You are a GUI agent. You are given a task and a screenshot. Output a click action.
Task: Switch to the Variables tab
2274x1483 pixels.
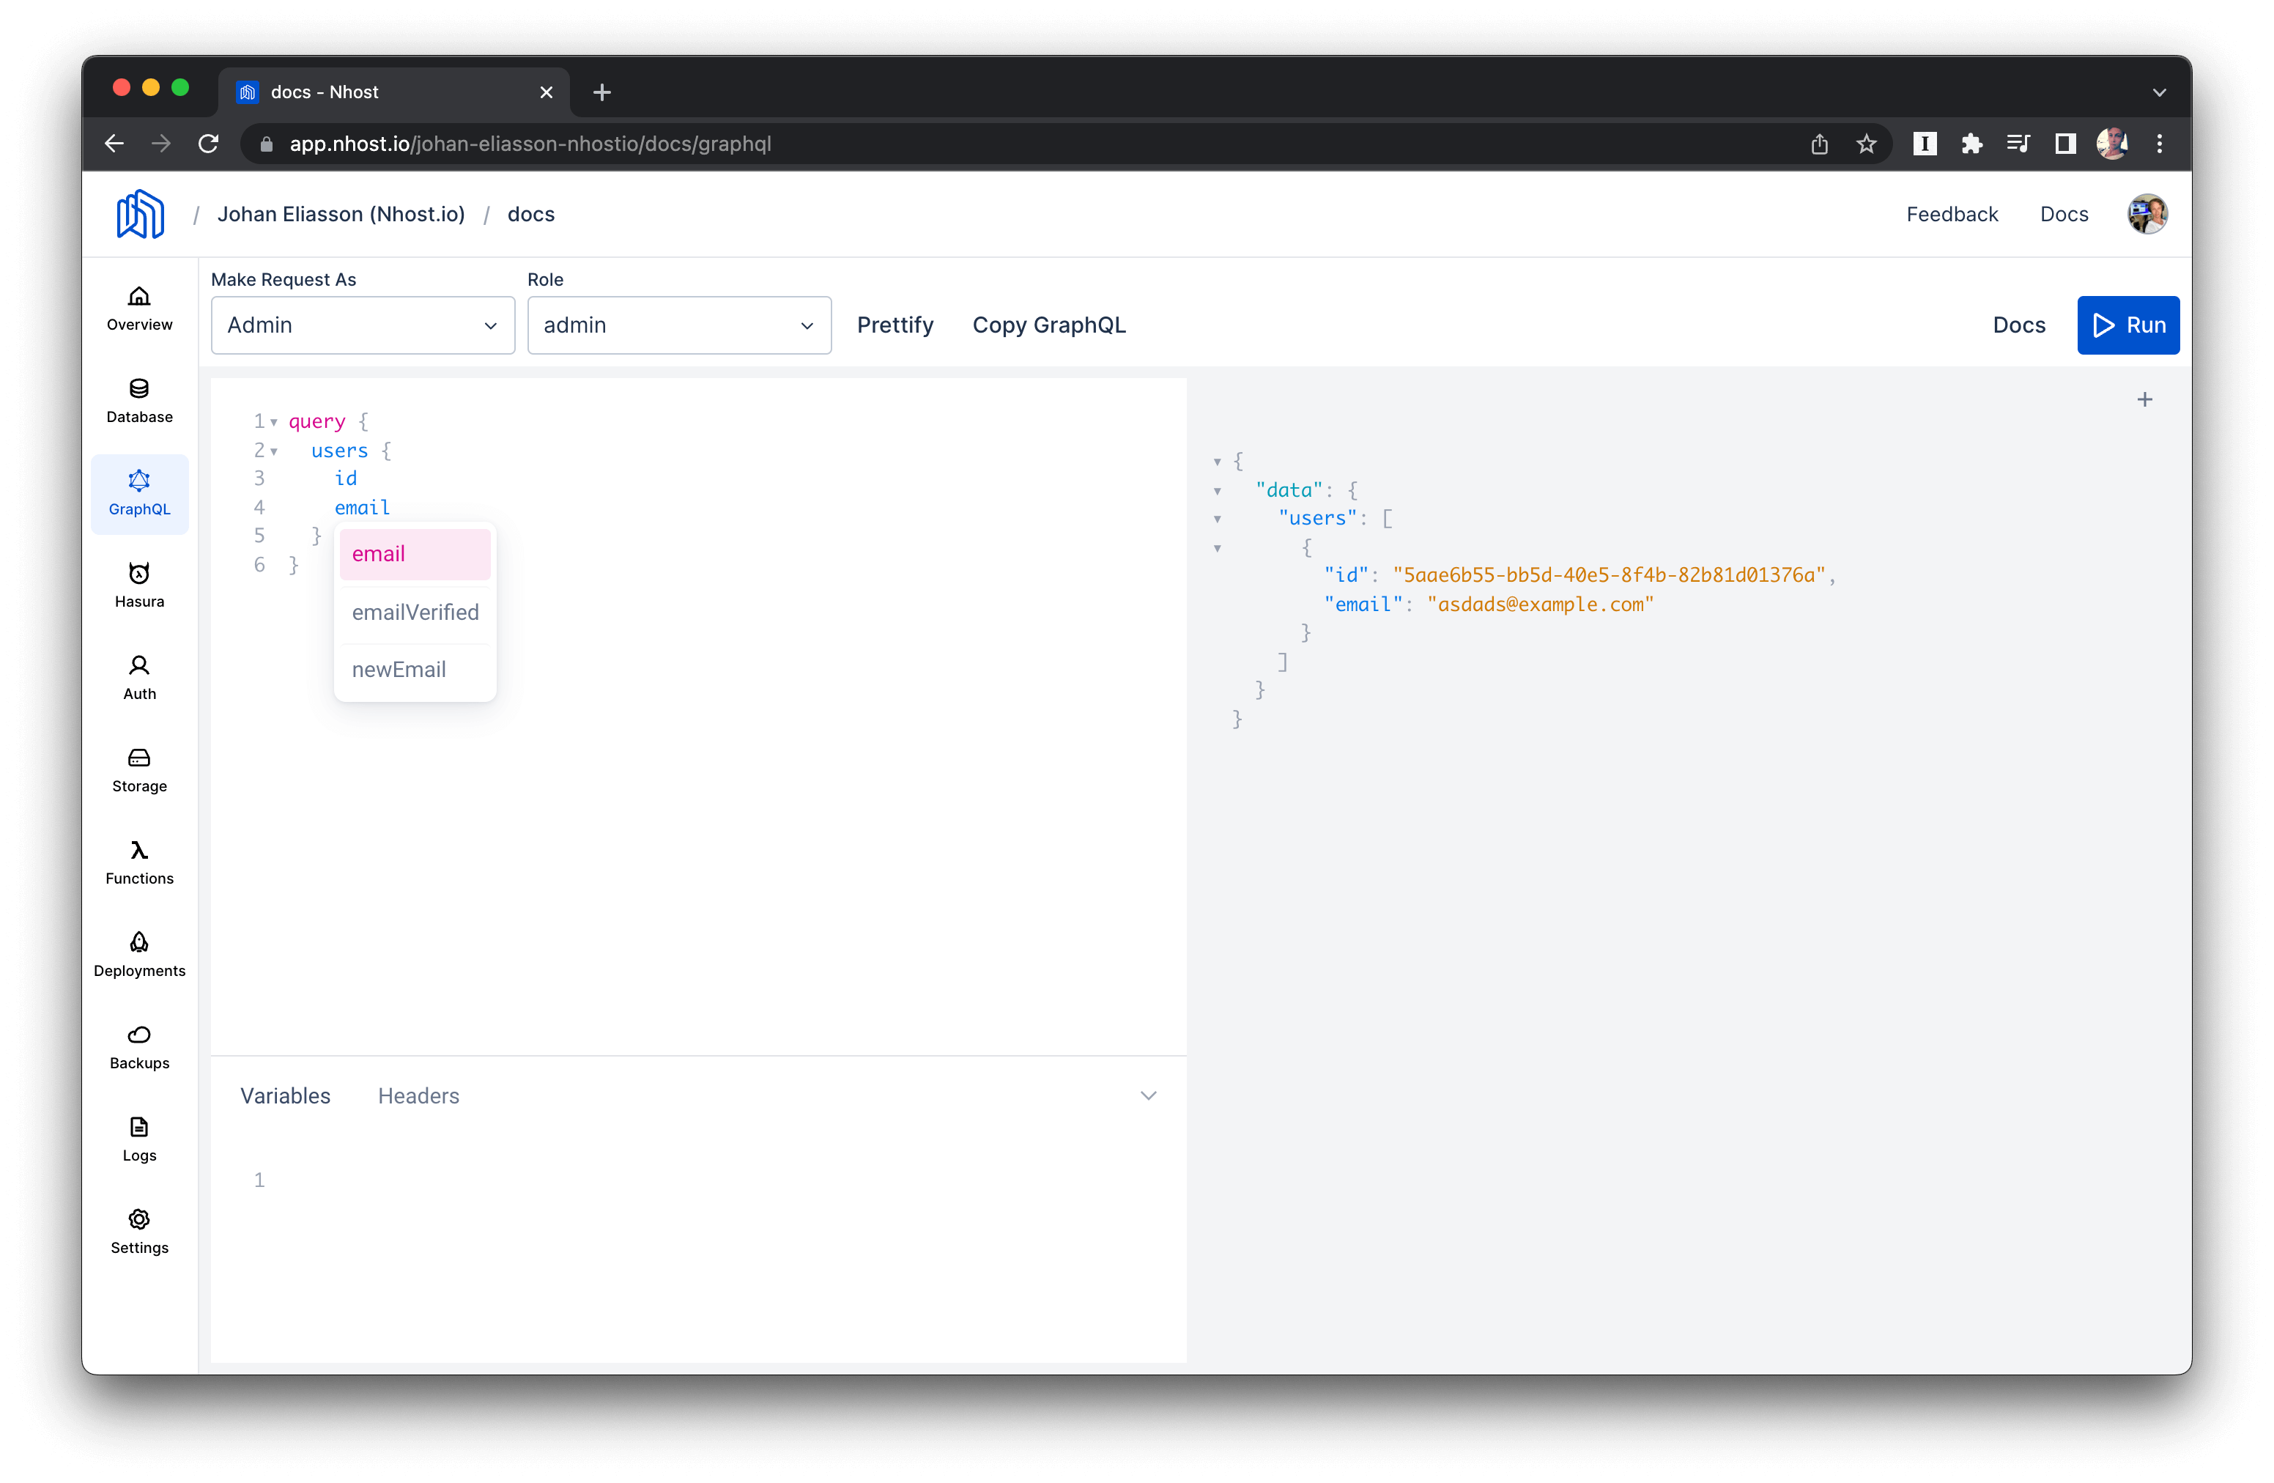tap(285, 1095)
